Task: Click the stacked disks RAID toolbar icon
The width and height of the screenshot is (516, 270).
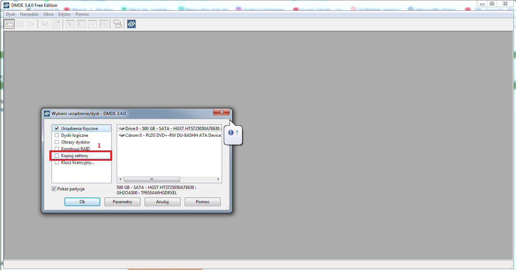Action: 117,24
